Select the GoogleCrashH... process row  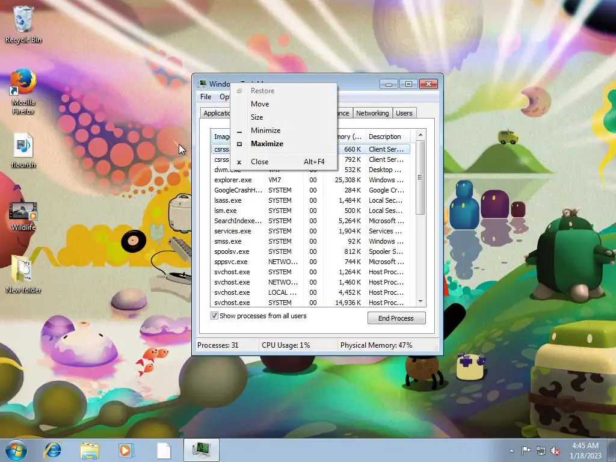(310, 190)
